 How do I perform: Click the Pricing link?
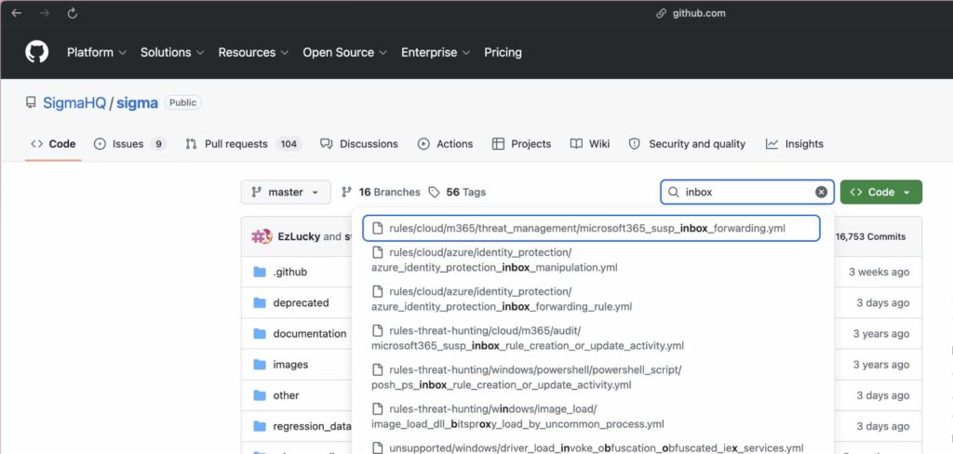(x=503, y=53)
